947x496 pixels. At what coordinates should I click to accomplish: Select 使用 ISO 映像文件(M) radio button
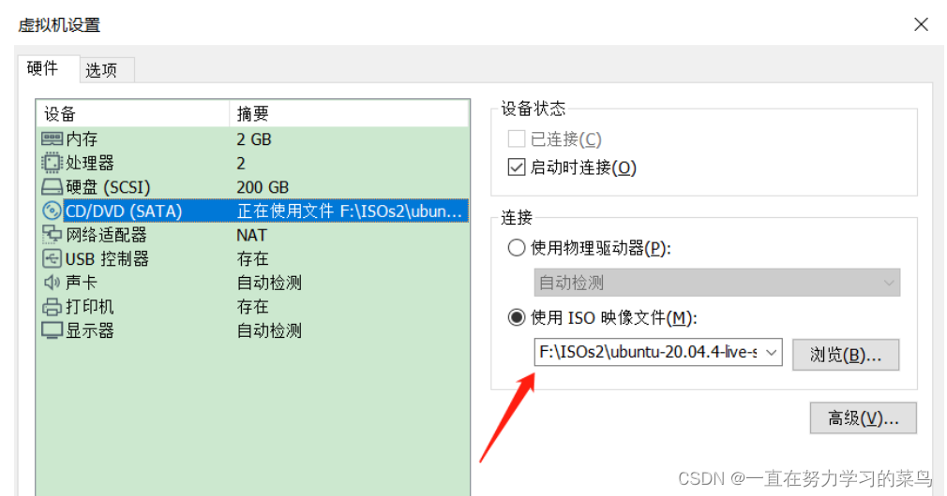click(517, 317)
